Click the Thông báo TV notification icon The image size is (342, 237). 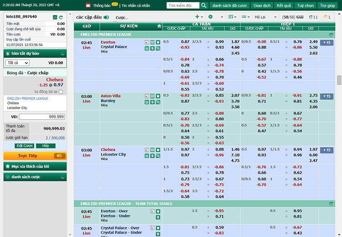88,5
